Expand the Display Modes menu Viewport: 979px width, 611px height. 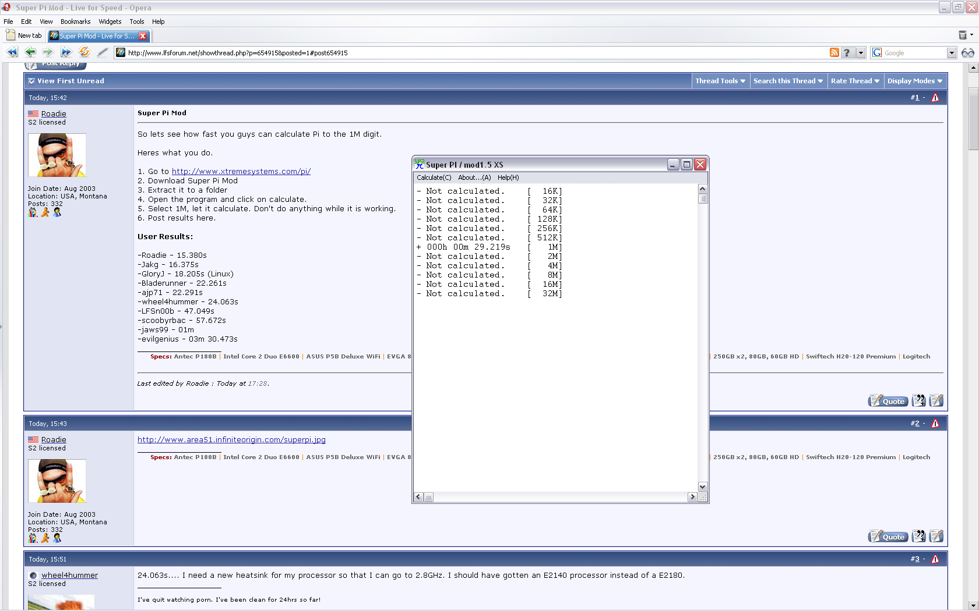tap(915, 81)
